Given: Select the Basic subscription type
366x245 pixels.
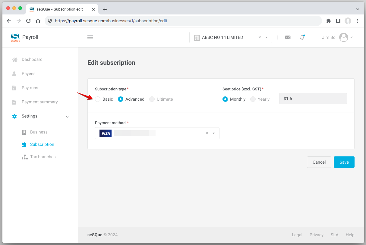Looking at the screenshot, I should tap(98, 99).
